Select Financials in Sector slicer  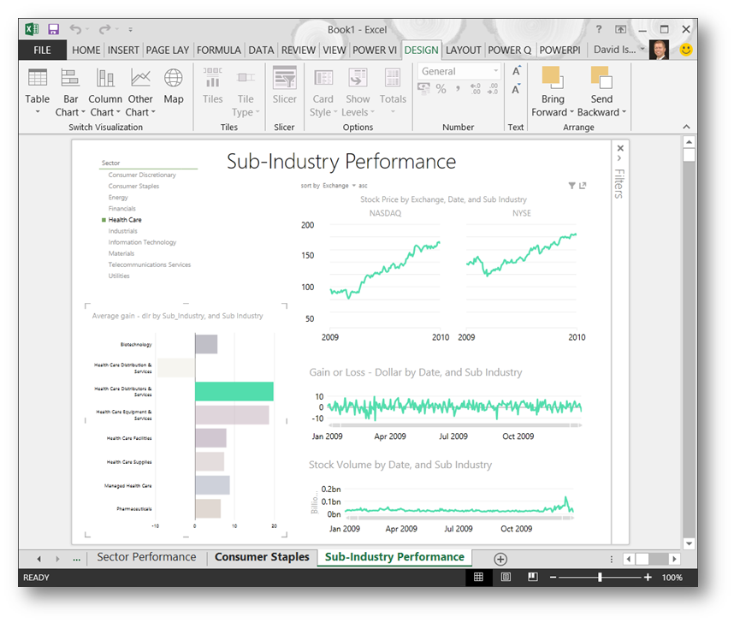122,209
